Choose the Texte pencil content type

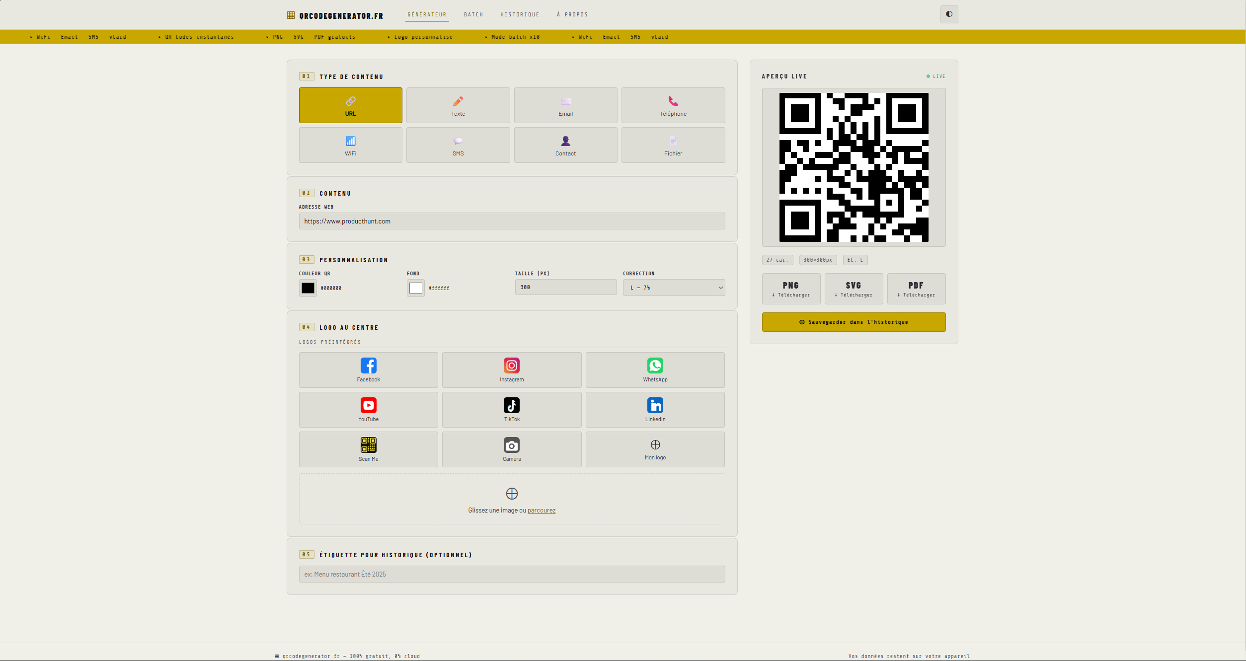click(x=458, y=105)
